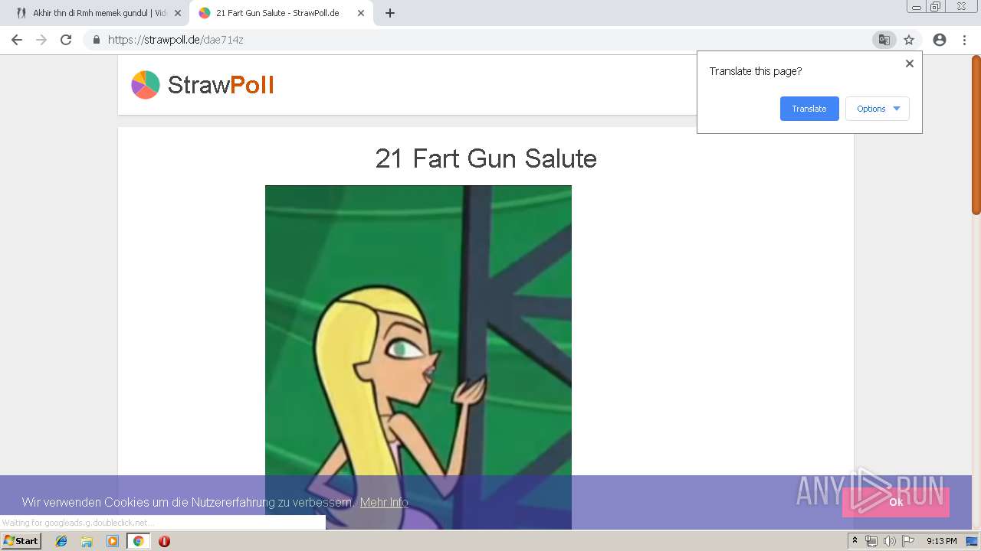This screenshot has width=981, height=551.
Task: Click the blonde cartoon poll image
Action: pyautogui.click(x=418, y=357)
